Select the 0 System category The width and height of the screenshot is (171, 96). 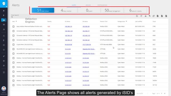pyautogui.click(x=89, y=10)
